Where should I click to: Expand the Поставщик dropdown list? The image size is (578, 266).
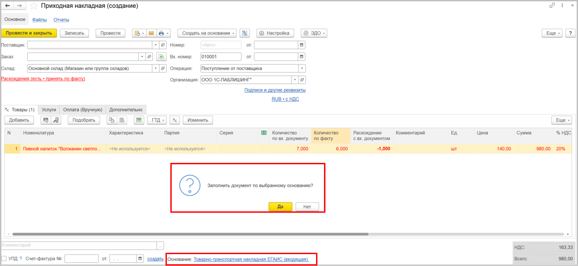coord(155,45)
